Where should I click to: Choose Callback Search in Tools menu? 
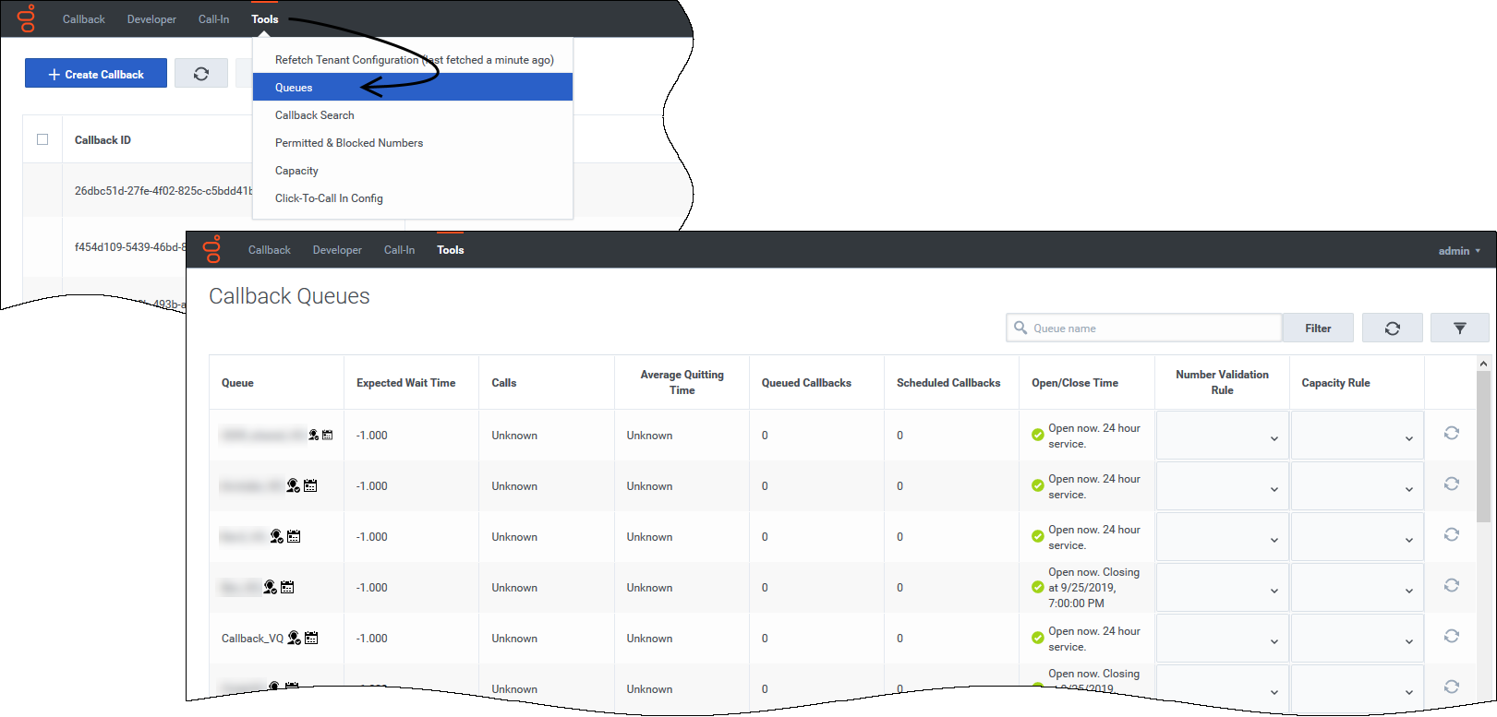[x=315, y=115]
